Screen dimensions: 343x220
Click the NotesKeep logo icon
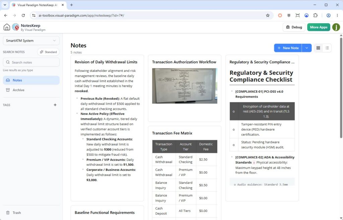click(x=15, y=27)
